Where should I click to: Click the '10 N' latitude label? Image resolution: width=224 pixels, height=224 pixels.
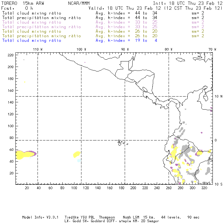click(219, 97)
